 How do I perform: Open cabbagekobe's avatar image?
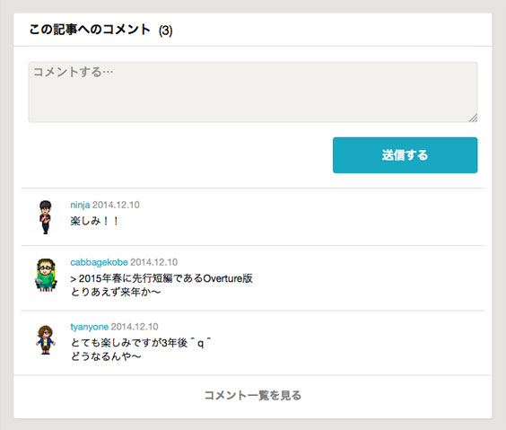46,275
